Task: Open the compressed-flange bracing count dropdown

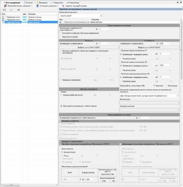Action: click(x=149, y=96)
